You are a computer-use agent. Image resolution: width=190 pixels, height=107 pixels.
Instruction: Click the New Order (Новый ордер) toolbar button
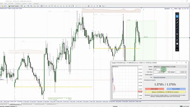[14, 6]
